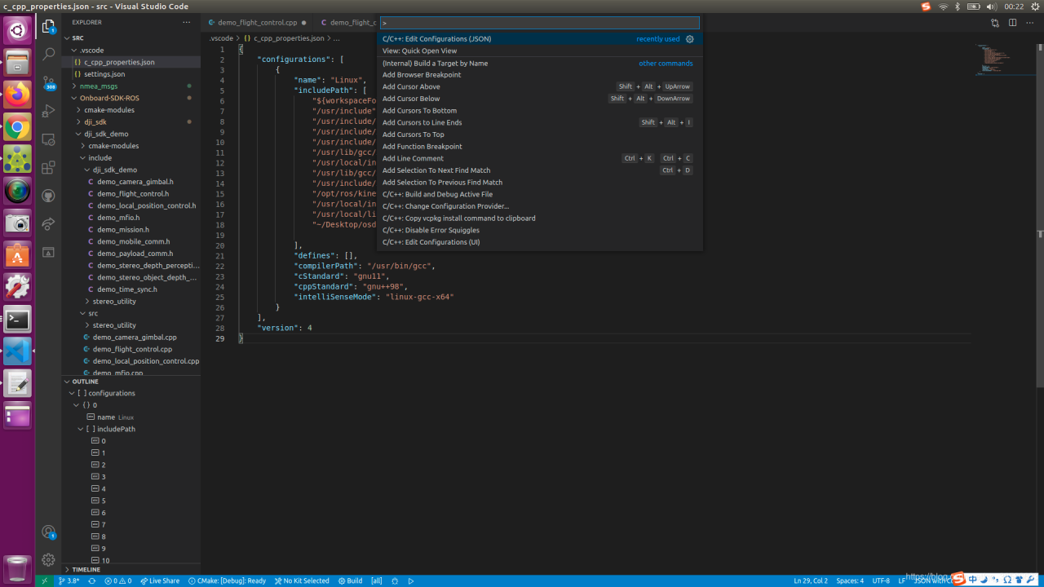This screenshot has width=1044, height=587.
Task: Open the Run and Debug view
Action: pos(48,111)
